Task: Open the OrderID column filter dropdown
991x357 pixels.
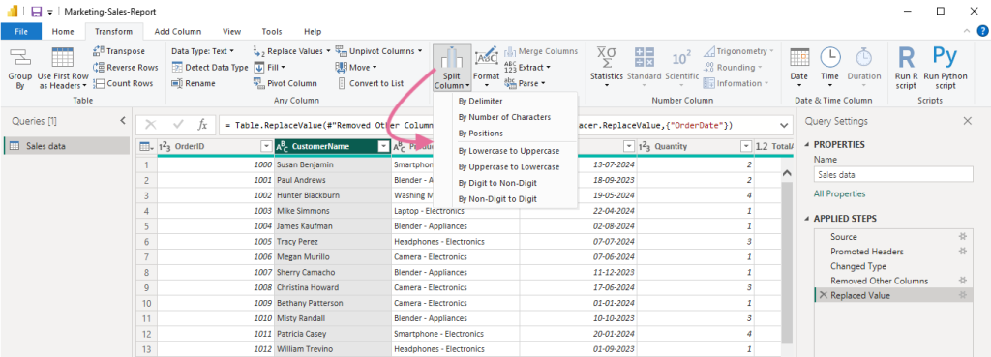Action: (266, 147)
